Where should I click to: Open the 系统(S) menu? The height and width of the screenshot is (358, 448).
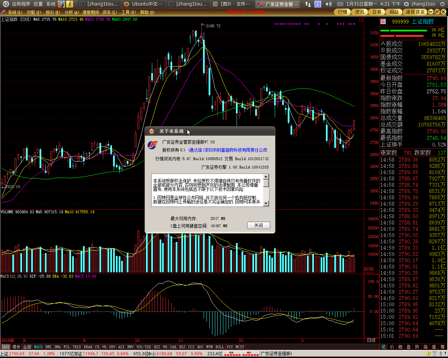click(15, 12)
